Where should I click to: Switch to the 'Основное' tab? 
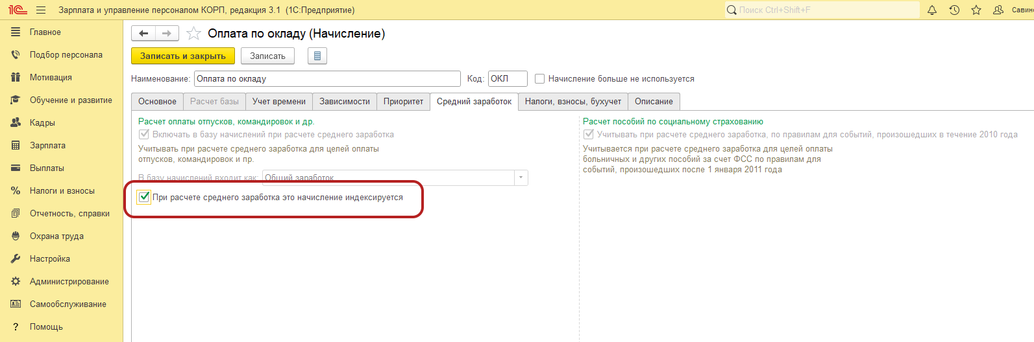(x=157, y=102)
